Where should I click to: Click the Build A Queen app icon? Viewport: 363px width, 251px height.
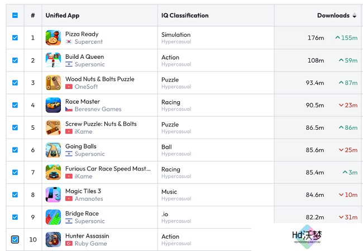pyautogui.click(x=53, y=60)
